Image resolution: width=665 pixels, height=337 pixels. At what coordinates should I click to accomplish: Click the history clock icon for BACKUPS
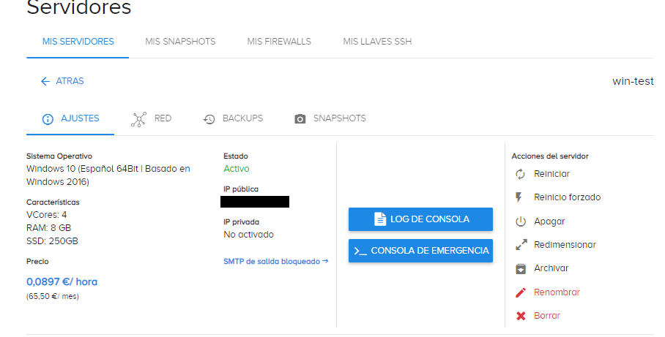point(209,119)
